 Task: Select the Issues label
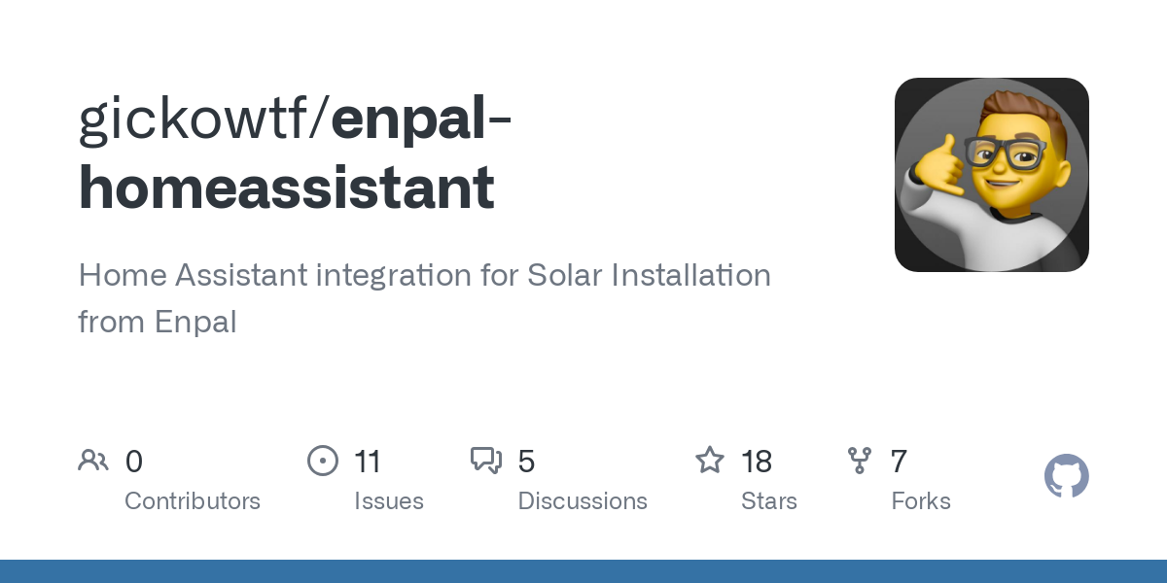389,501
